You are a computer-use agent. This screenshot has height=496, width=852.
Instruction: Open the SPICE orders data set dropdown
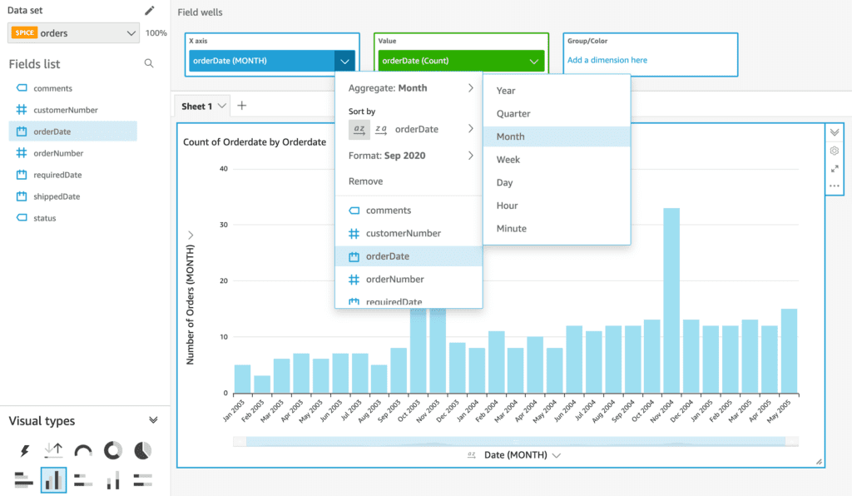(73, 33)
